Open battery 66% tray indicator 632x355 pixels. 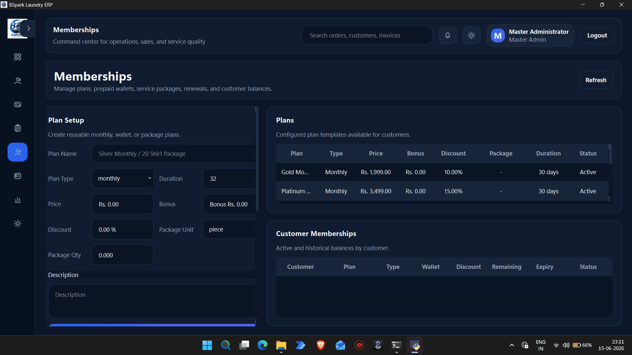tap(582, 345)
